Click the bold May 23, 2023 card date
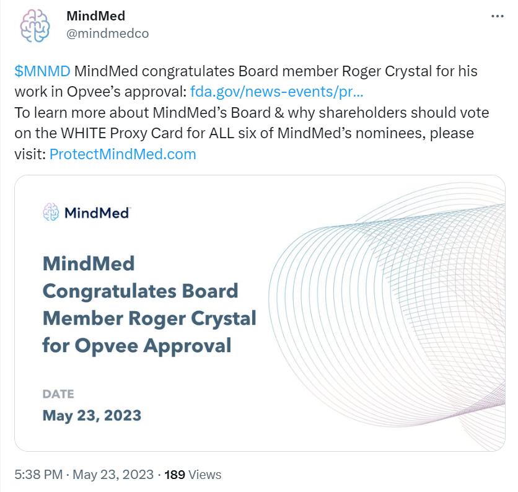This screenshot has height=492, width=518. click(x=92, y=415)
